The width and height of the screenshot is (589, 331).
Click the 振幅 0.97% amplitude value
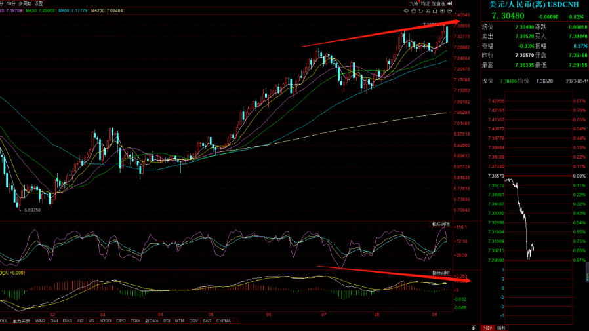(580, 46)
